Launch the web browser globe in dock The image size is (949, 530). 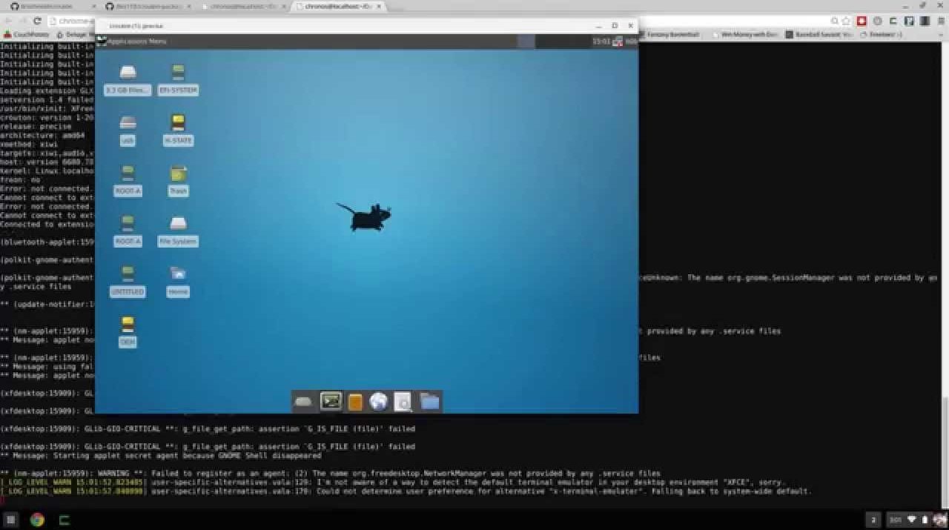click(x=379, y=401)
